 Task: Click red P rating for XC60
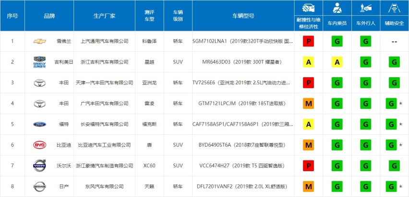coord(308,166)
